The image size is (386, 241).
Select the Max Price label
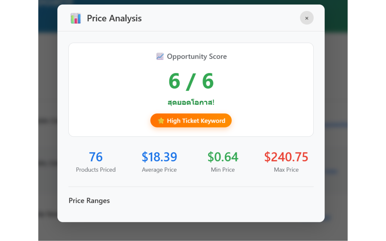point(286,170)
